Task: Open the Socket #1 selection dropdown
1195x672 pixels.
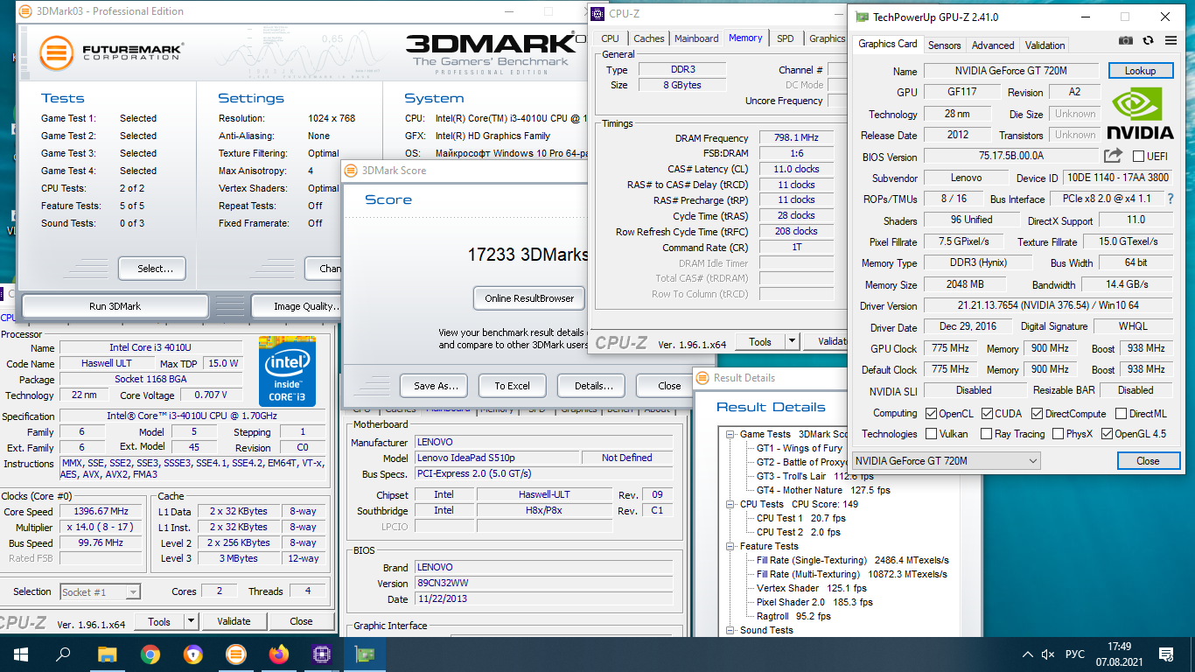Action: point(100,591)
